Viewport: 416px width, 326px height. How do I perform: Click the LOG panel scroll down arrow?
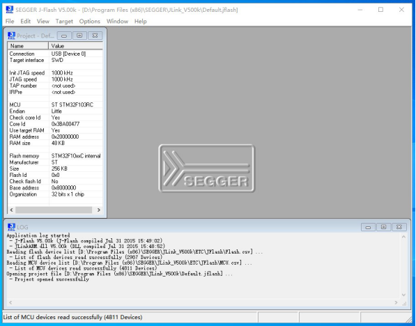coord(403,295)
